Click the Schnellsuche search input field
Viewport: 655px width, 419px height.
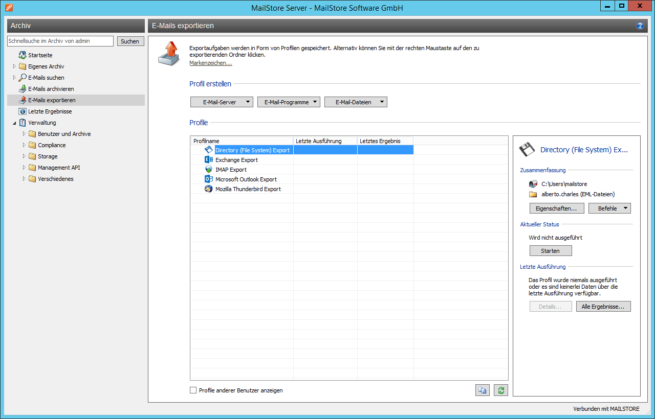click(60, 41)
